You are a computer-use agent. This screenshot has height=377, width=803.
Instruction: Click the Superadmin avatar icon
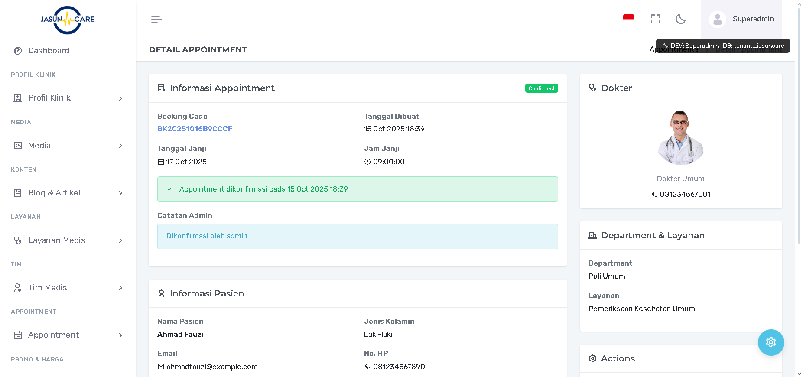717,19
